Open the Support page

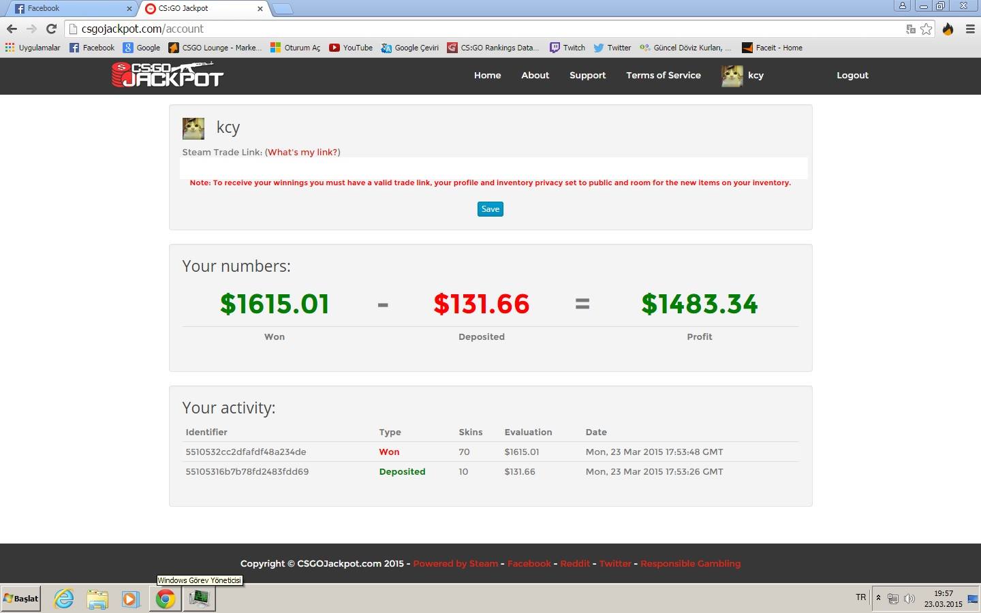click(x=587, y=76)
